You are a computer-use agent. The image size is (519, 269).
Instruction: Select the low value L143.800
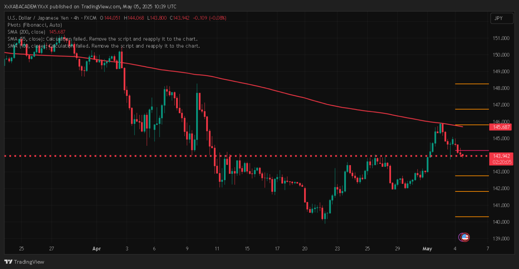157,18
